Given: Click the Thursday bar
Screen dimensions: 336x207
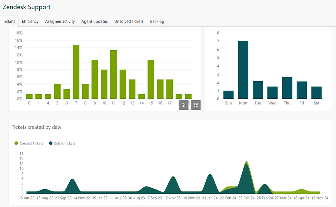Looking at the screenshot, I should 287,89.
